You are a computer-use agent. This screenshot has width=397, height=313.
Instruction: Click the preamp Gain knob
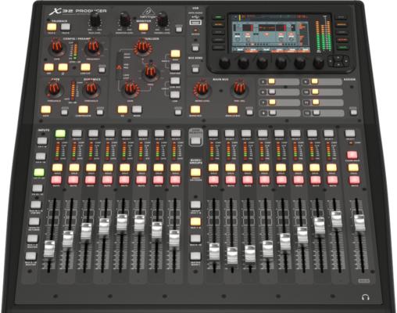click(56, 47)
